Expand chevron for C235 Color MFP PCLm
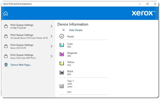This screenshot has width=160, height=99. click(51, 56)
